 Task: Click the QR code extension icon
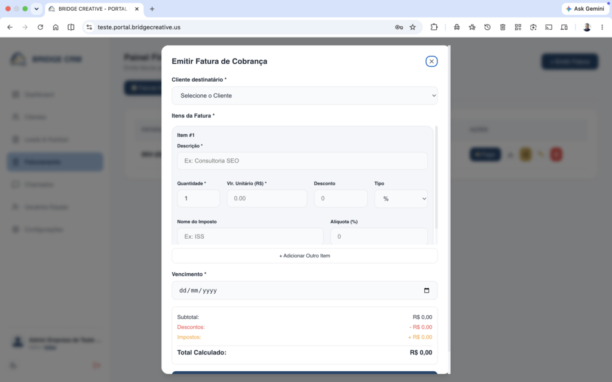click(x=518, y=27)
